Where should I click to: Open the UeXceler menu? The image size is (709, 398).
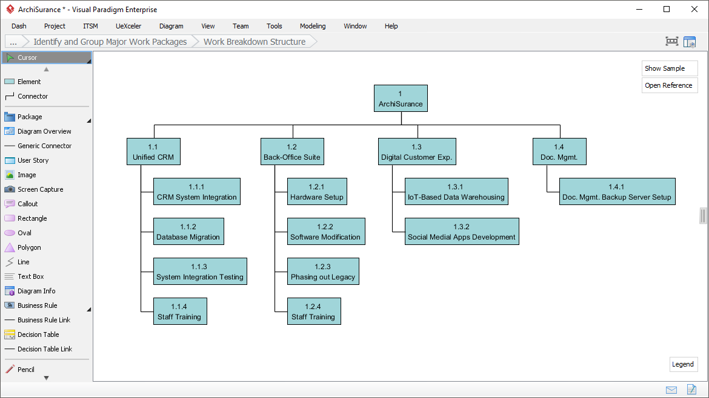click(x=128, y=26)
